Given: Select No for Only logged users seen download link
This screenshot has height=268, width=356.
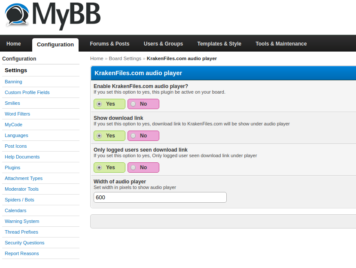Looking at the screenshot, I should [143, 167].
